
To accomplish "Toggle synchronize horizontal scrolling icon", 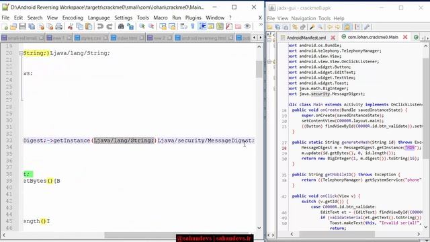I will tap(172, 26).
